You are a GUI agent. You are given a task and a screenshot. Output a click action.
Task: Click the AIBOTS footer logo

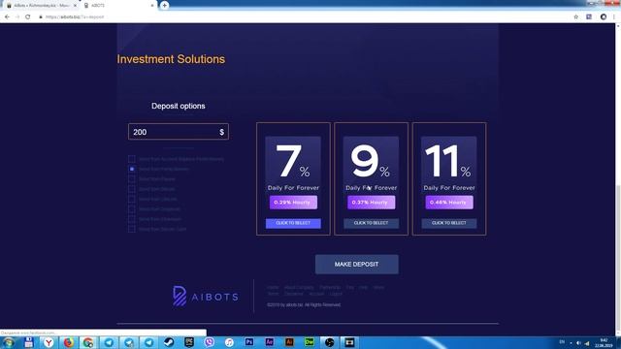click(x=205, y=297)
